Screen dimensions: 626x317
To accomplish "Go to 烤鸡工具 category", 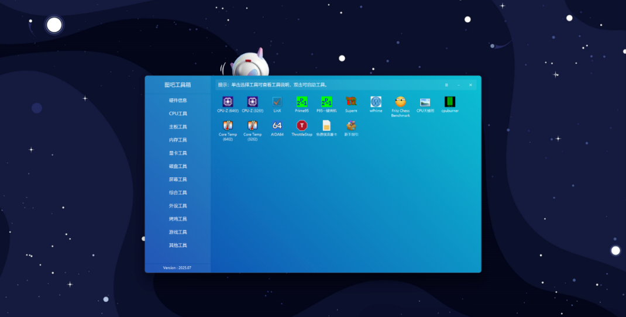I will coord(178,219).
